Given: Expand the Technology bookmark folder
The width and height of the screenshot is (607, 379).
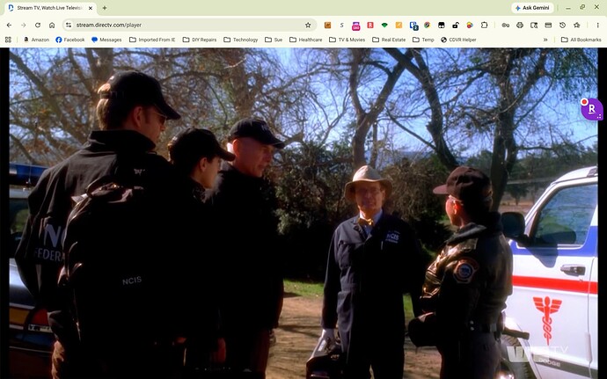Looking at the screenshot, I should pyautogui.click(x=240, y=40).
